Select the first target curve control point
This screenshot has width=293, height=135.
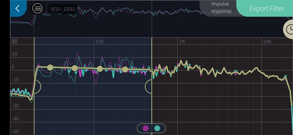click(50, 68)
